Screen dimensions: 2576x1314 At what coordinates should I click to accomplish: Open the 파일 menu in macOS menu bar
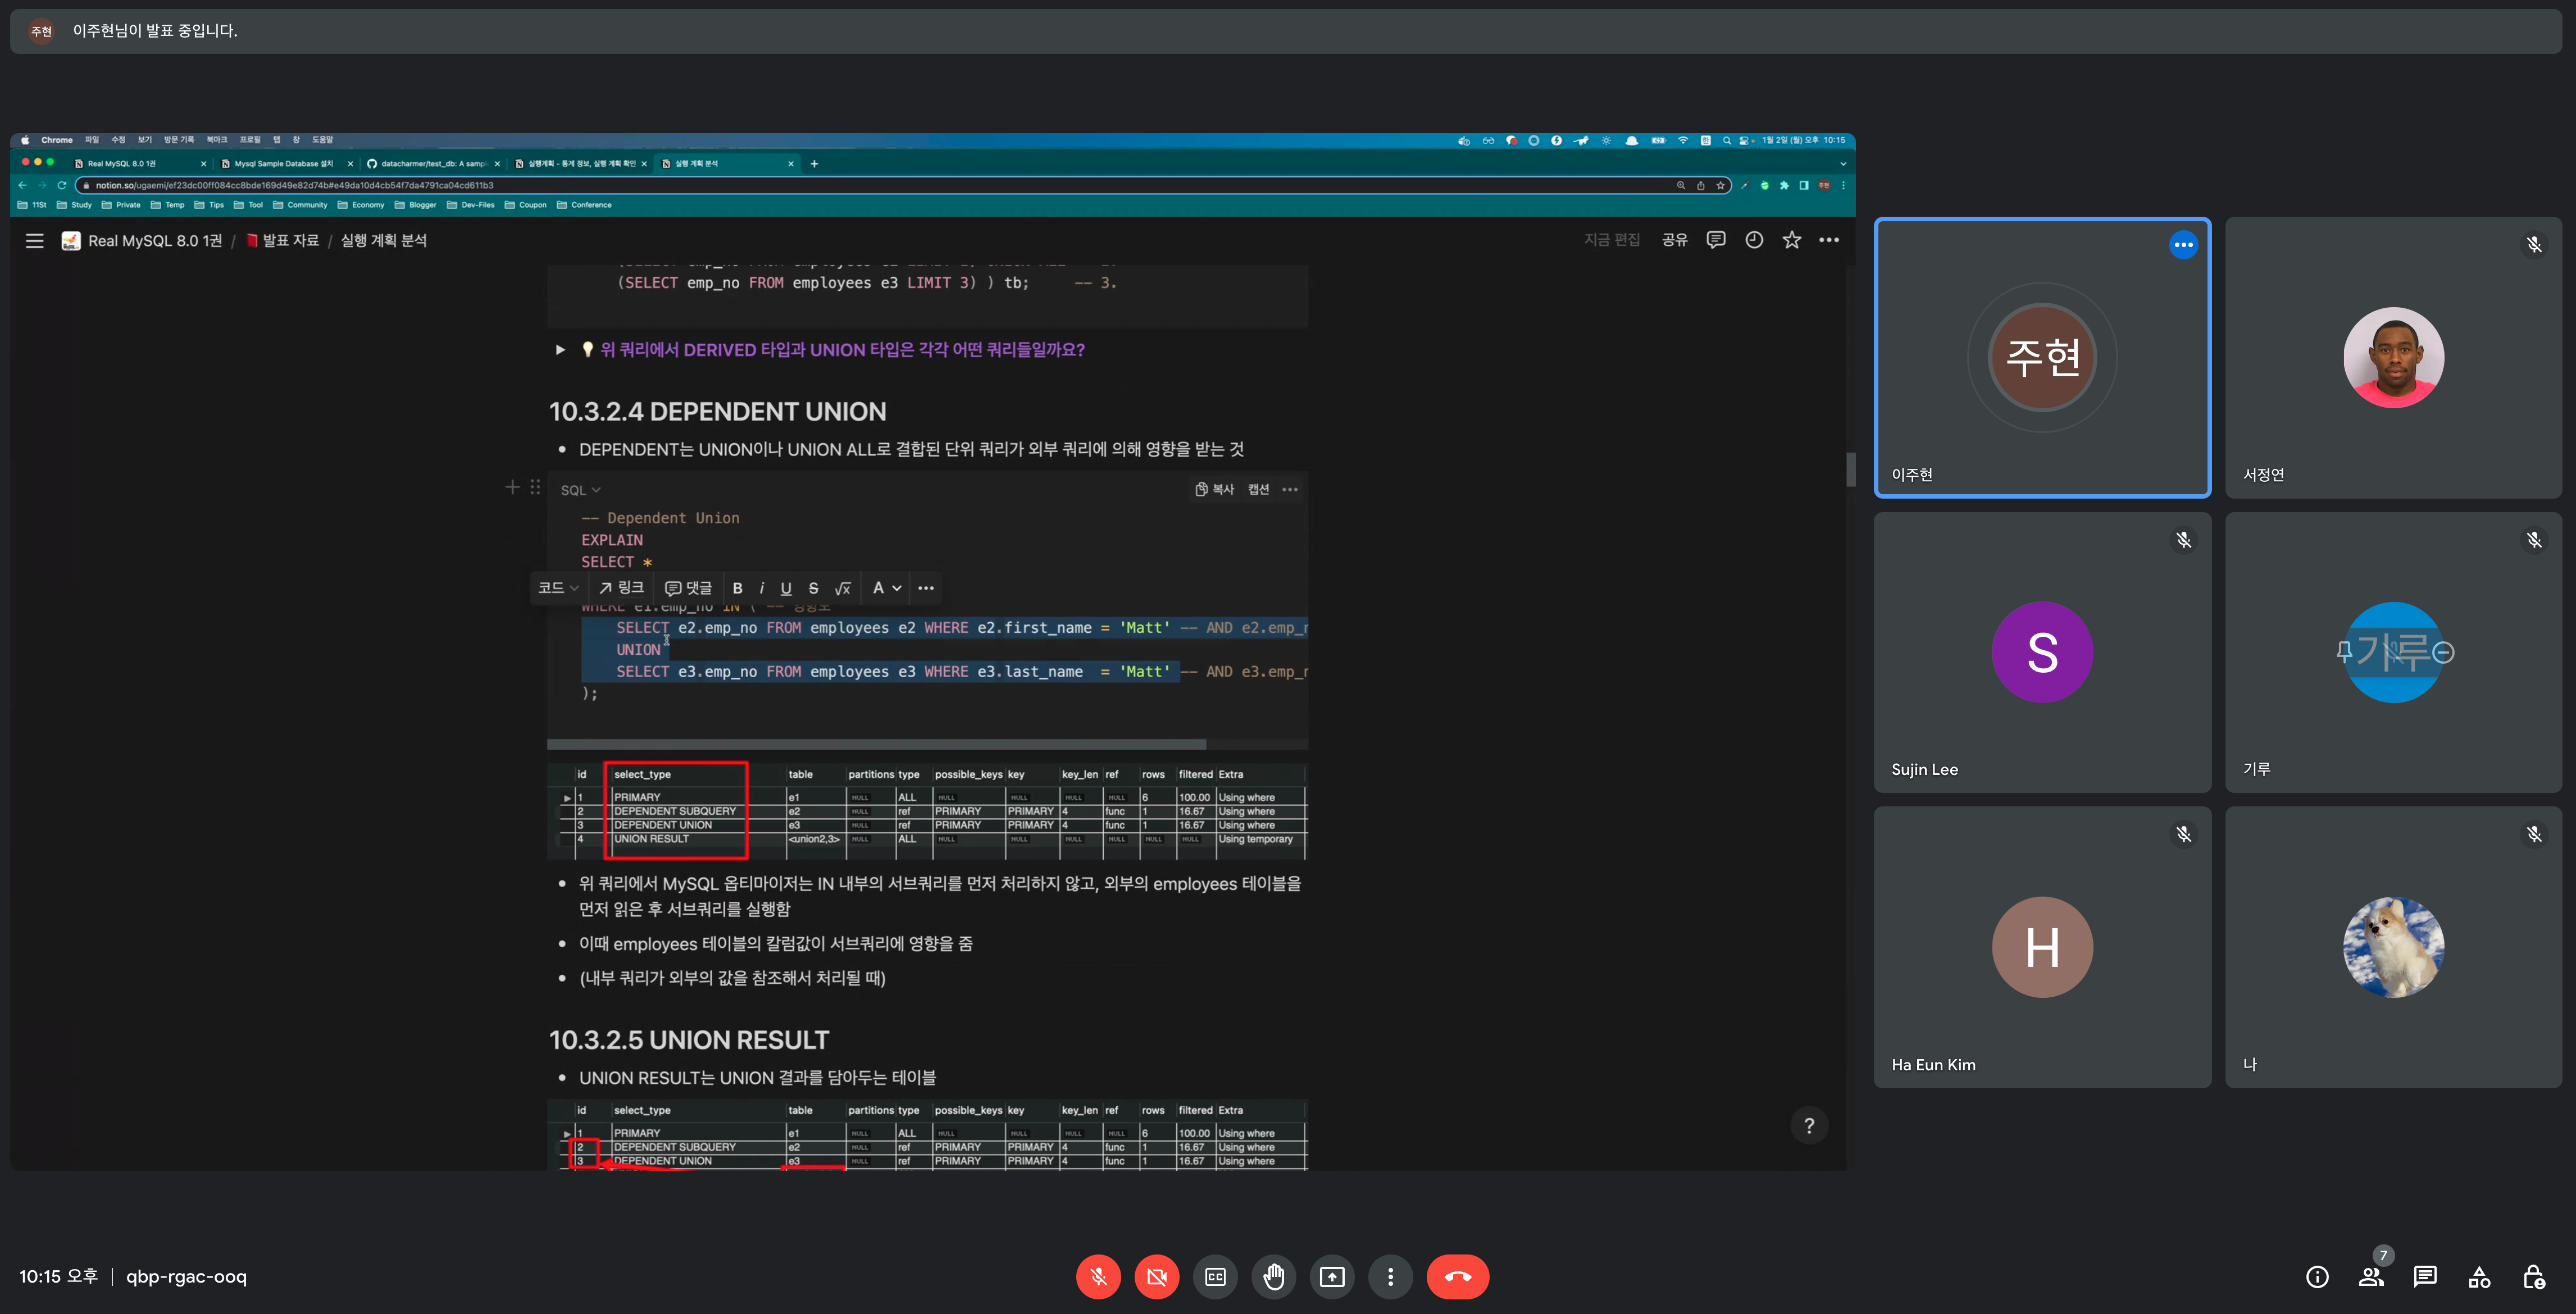point(92,140)
